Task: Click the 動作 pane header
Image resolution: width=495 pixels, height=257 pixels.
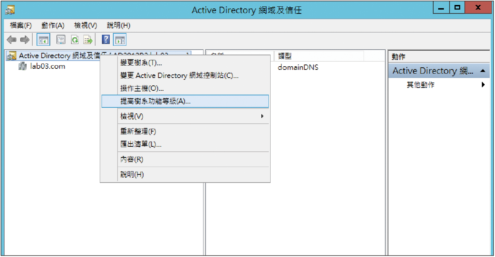Action: pos(438,56)
